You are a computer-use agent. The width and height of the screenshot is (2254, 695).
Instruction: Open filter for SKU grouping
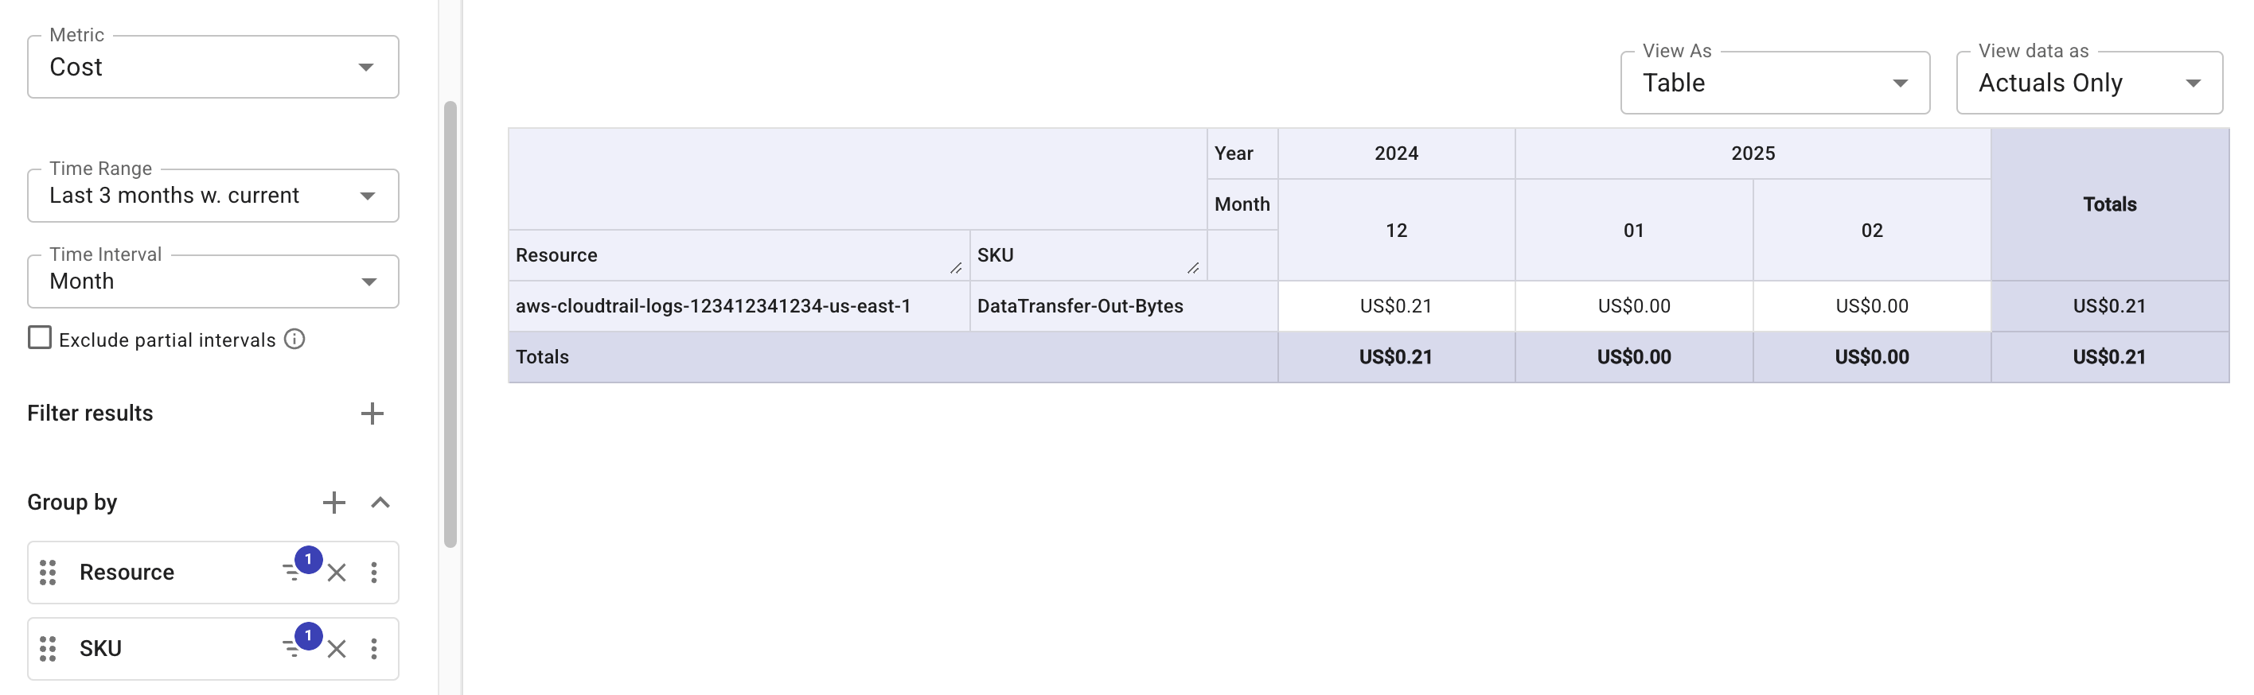[292, 649]
